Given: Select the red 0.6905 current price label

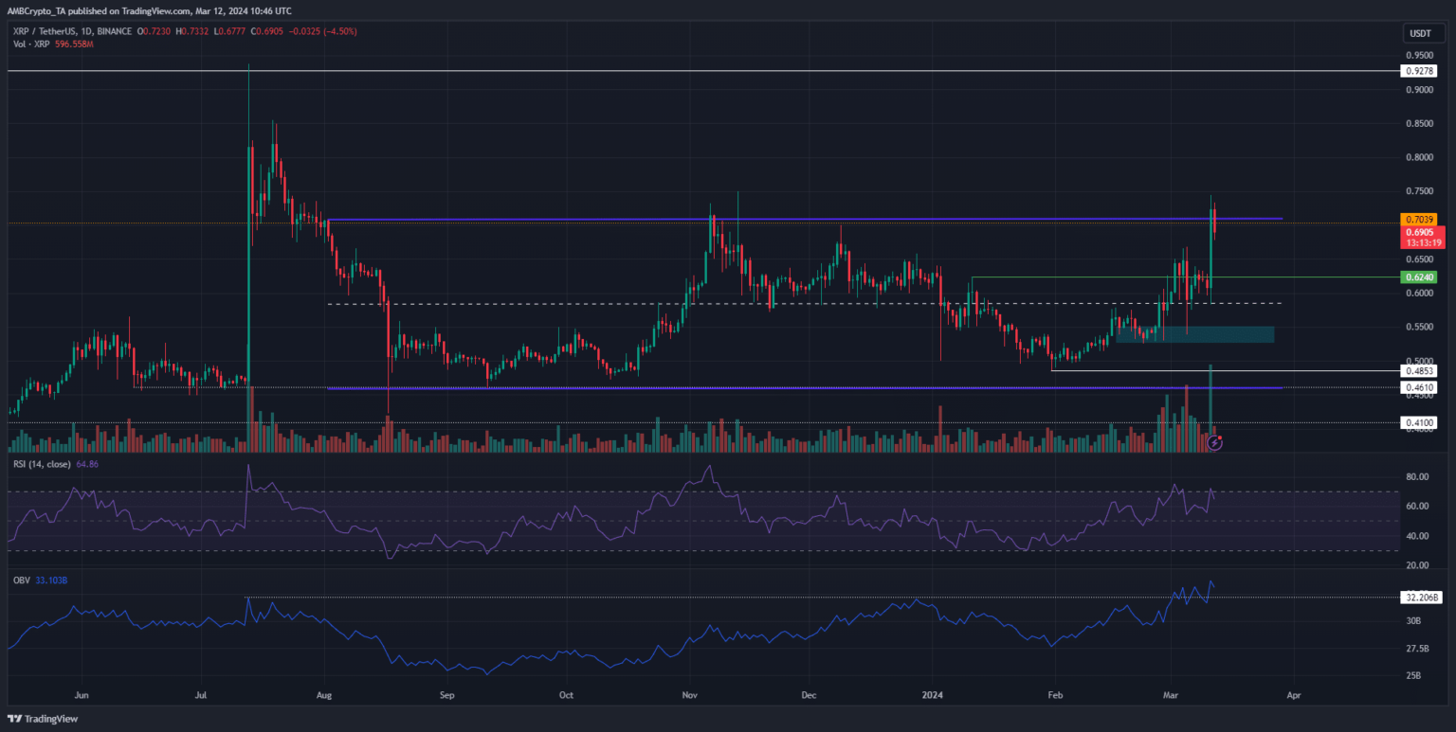Looking at the screenshot, I should [1421, 232].
